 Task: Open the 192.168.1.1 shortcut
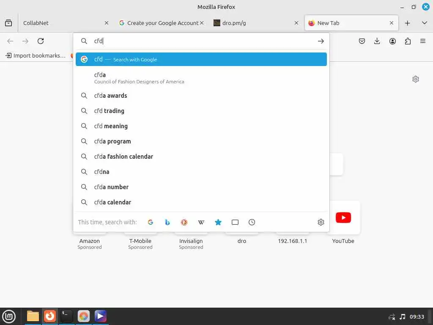293,241
